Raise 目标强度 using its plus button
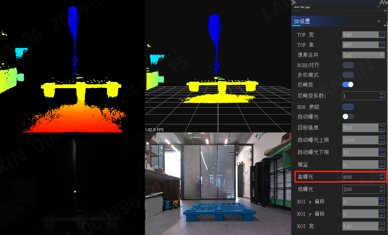Screen dimensions: 388x235 382,126
